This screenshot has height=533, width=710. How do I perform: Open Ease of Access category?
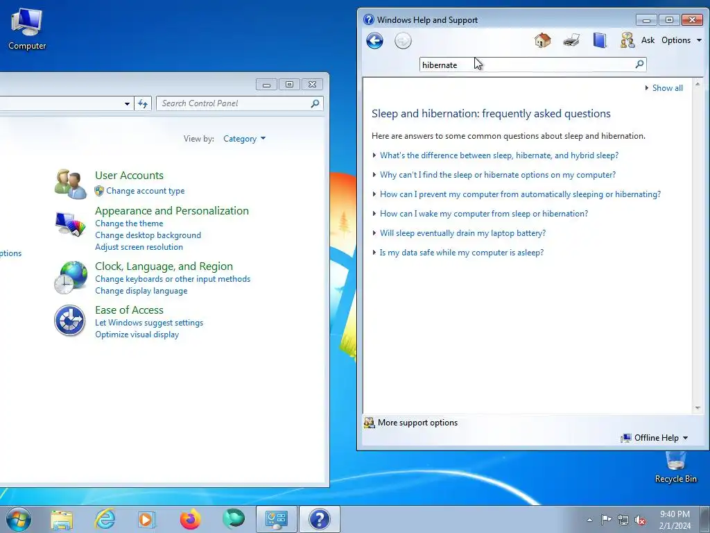coord(129,310)
